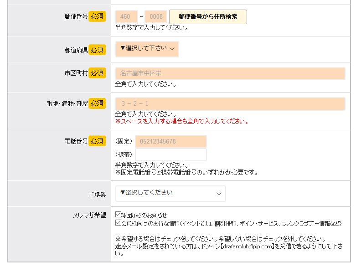Click the red ※スペースを入力する場合も全角 warning text
This screenshot has width=361, height=267.
click(182, 121)
